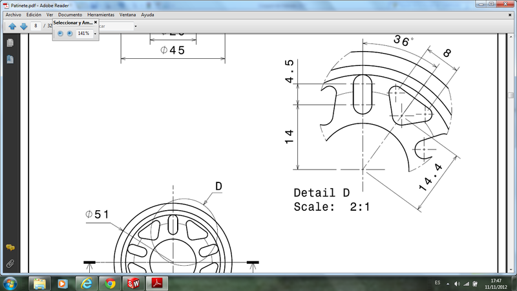The width and height of the screenshot is (517, 291).
Task: Click the page number field showing 8
Action: click(x=36, y=26)
